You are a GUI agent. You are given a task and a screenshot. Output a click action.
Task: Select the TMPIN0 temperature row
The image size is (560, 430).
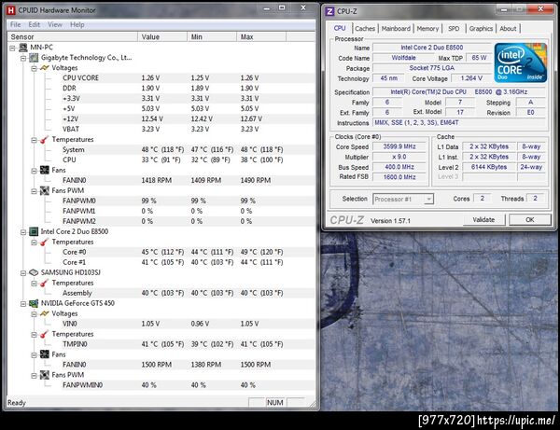188,344
